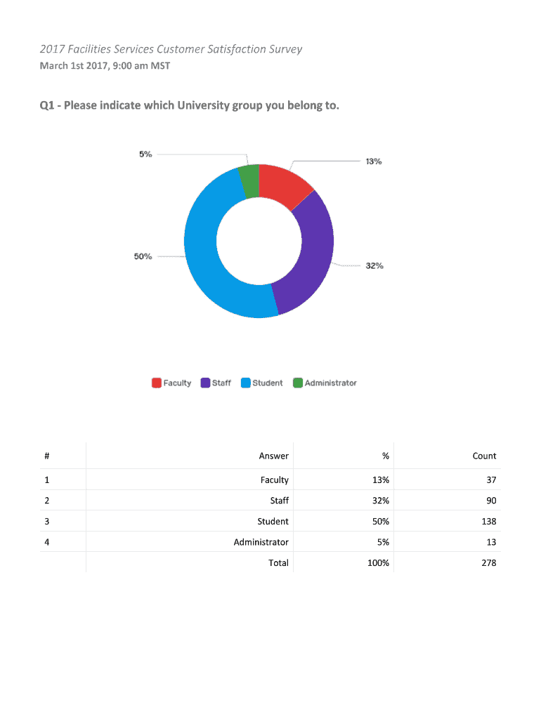
Task: Click the red Faculty legend swatch
Action: [x=157, y=383]
